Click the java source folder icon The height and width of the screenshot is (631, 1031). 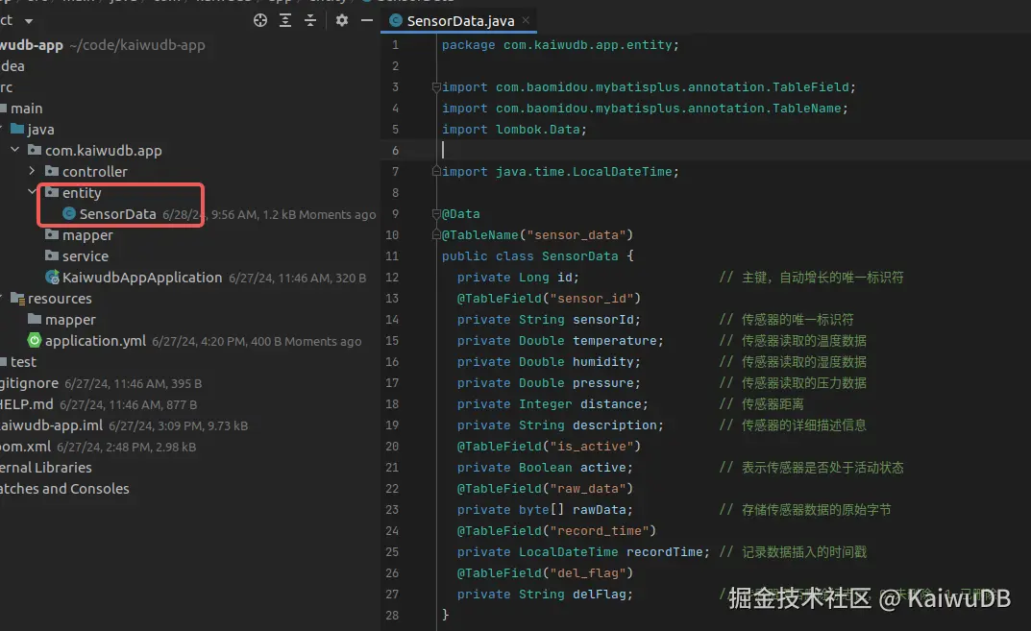17,129
